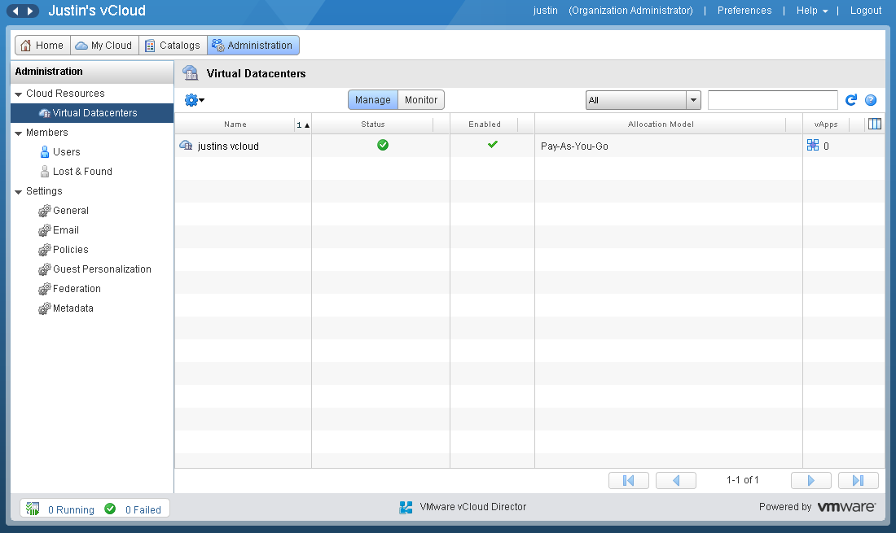Viewport: 896px width, 533px height.
Task: Click the green status check icon
Action: [383, 145]
